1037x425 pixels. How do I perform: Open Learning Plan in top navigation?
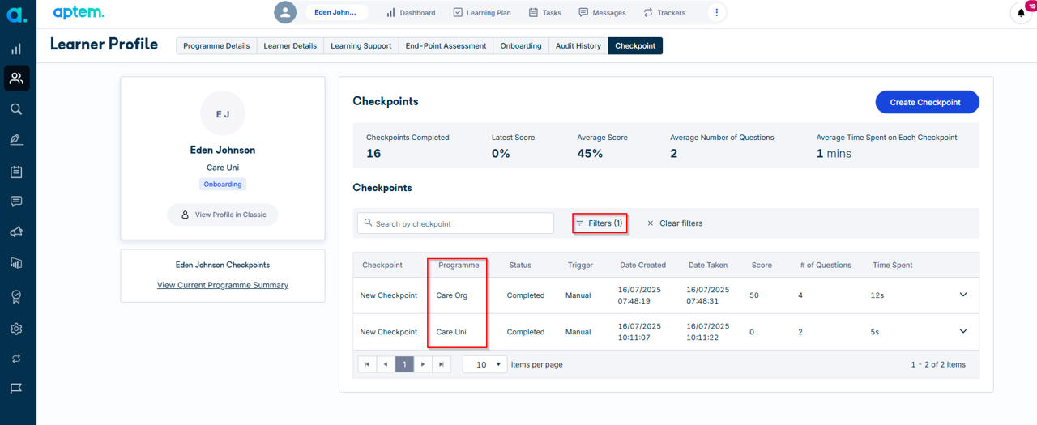pos(482,12)
